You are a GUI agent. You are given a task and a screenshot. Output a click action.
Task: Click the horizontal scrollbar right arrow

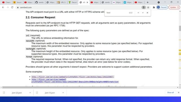click(x=178, y=88)
